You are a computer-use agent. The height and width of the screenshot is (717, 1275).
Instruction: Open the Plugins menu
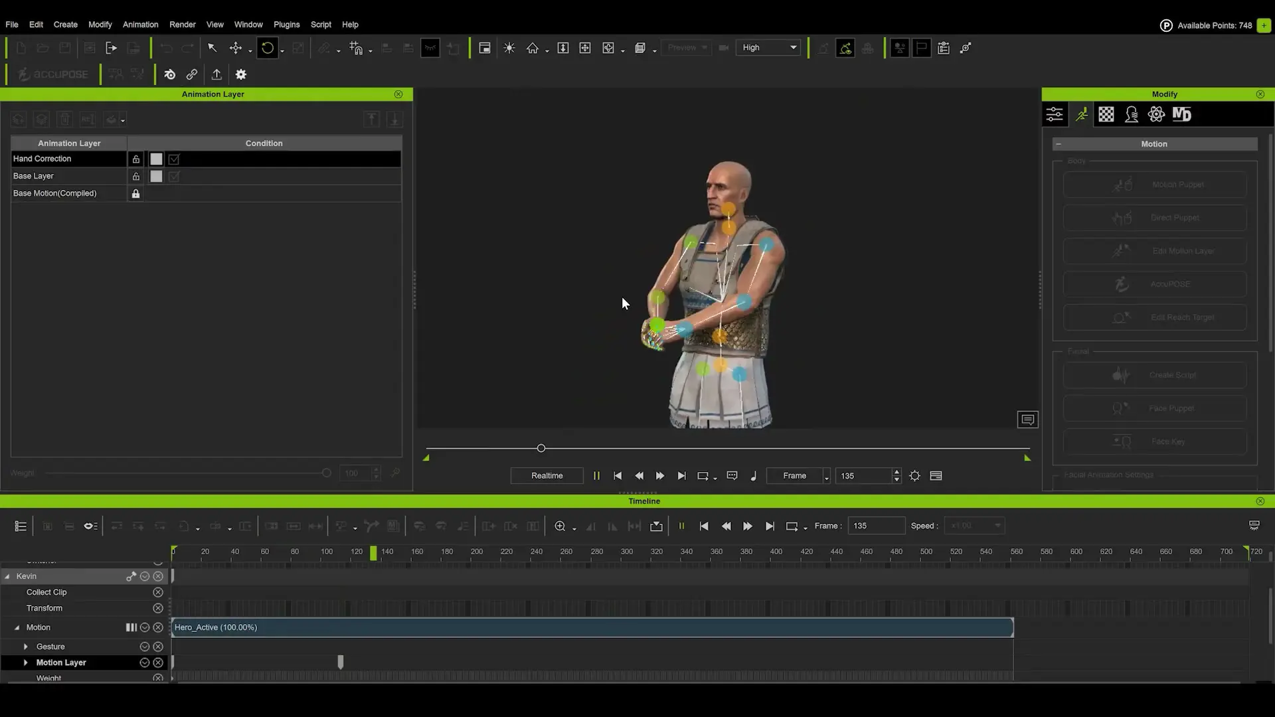click(286, 25)
